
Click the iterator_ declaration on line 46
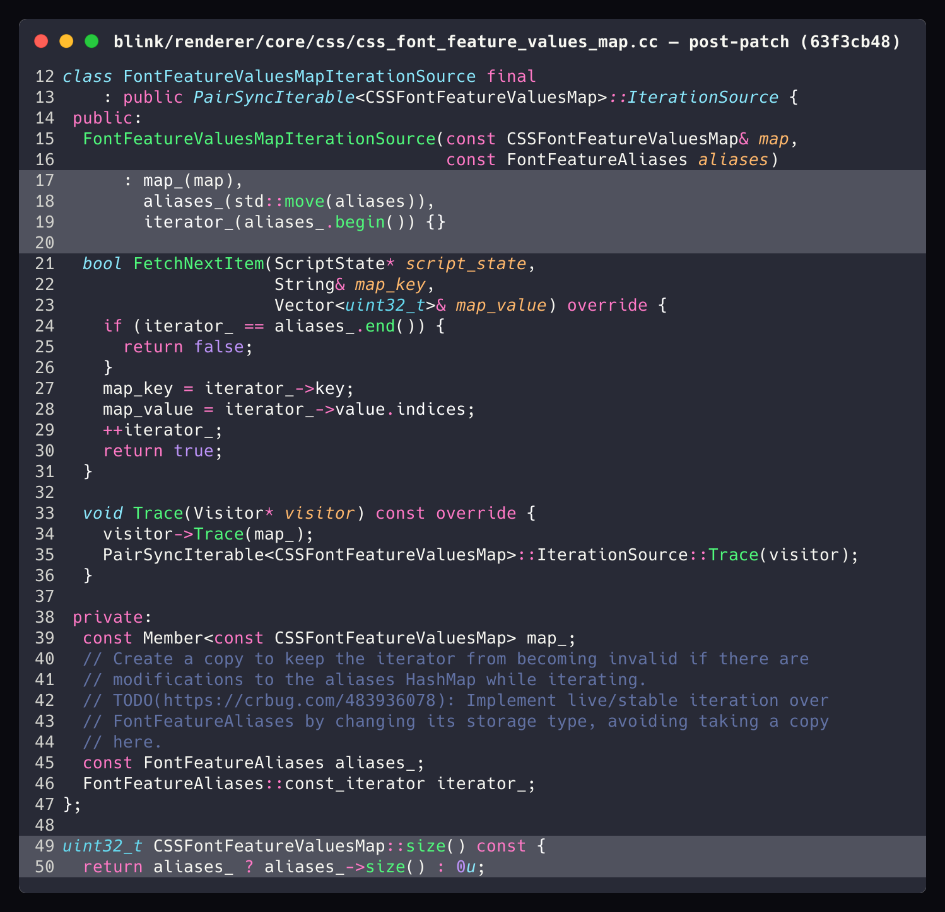pos(484,783)
